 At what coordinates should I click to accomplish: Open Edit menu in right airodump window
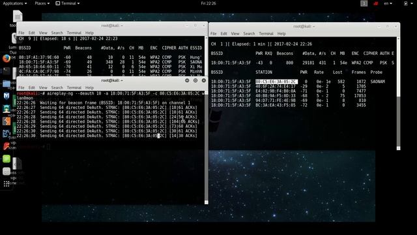pyautogui.click(x=224, y=33)
